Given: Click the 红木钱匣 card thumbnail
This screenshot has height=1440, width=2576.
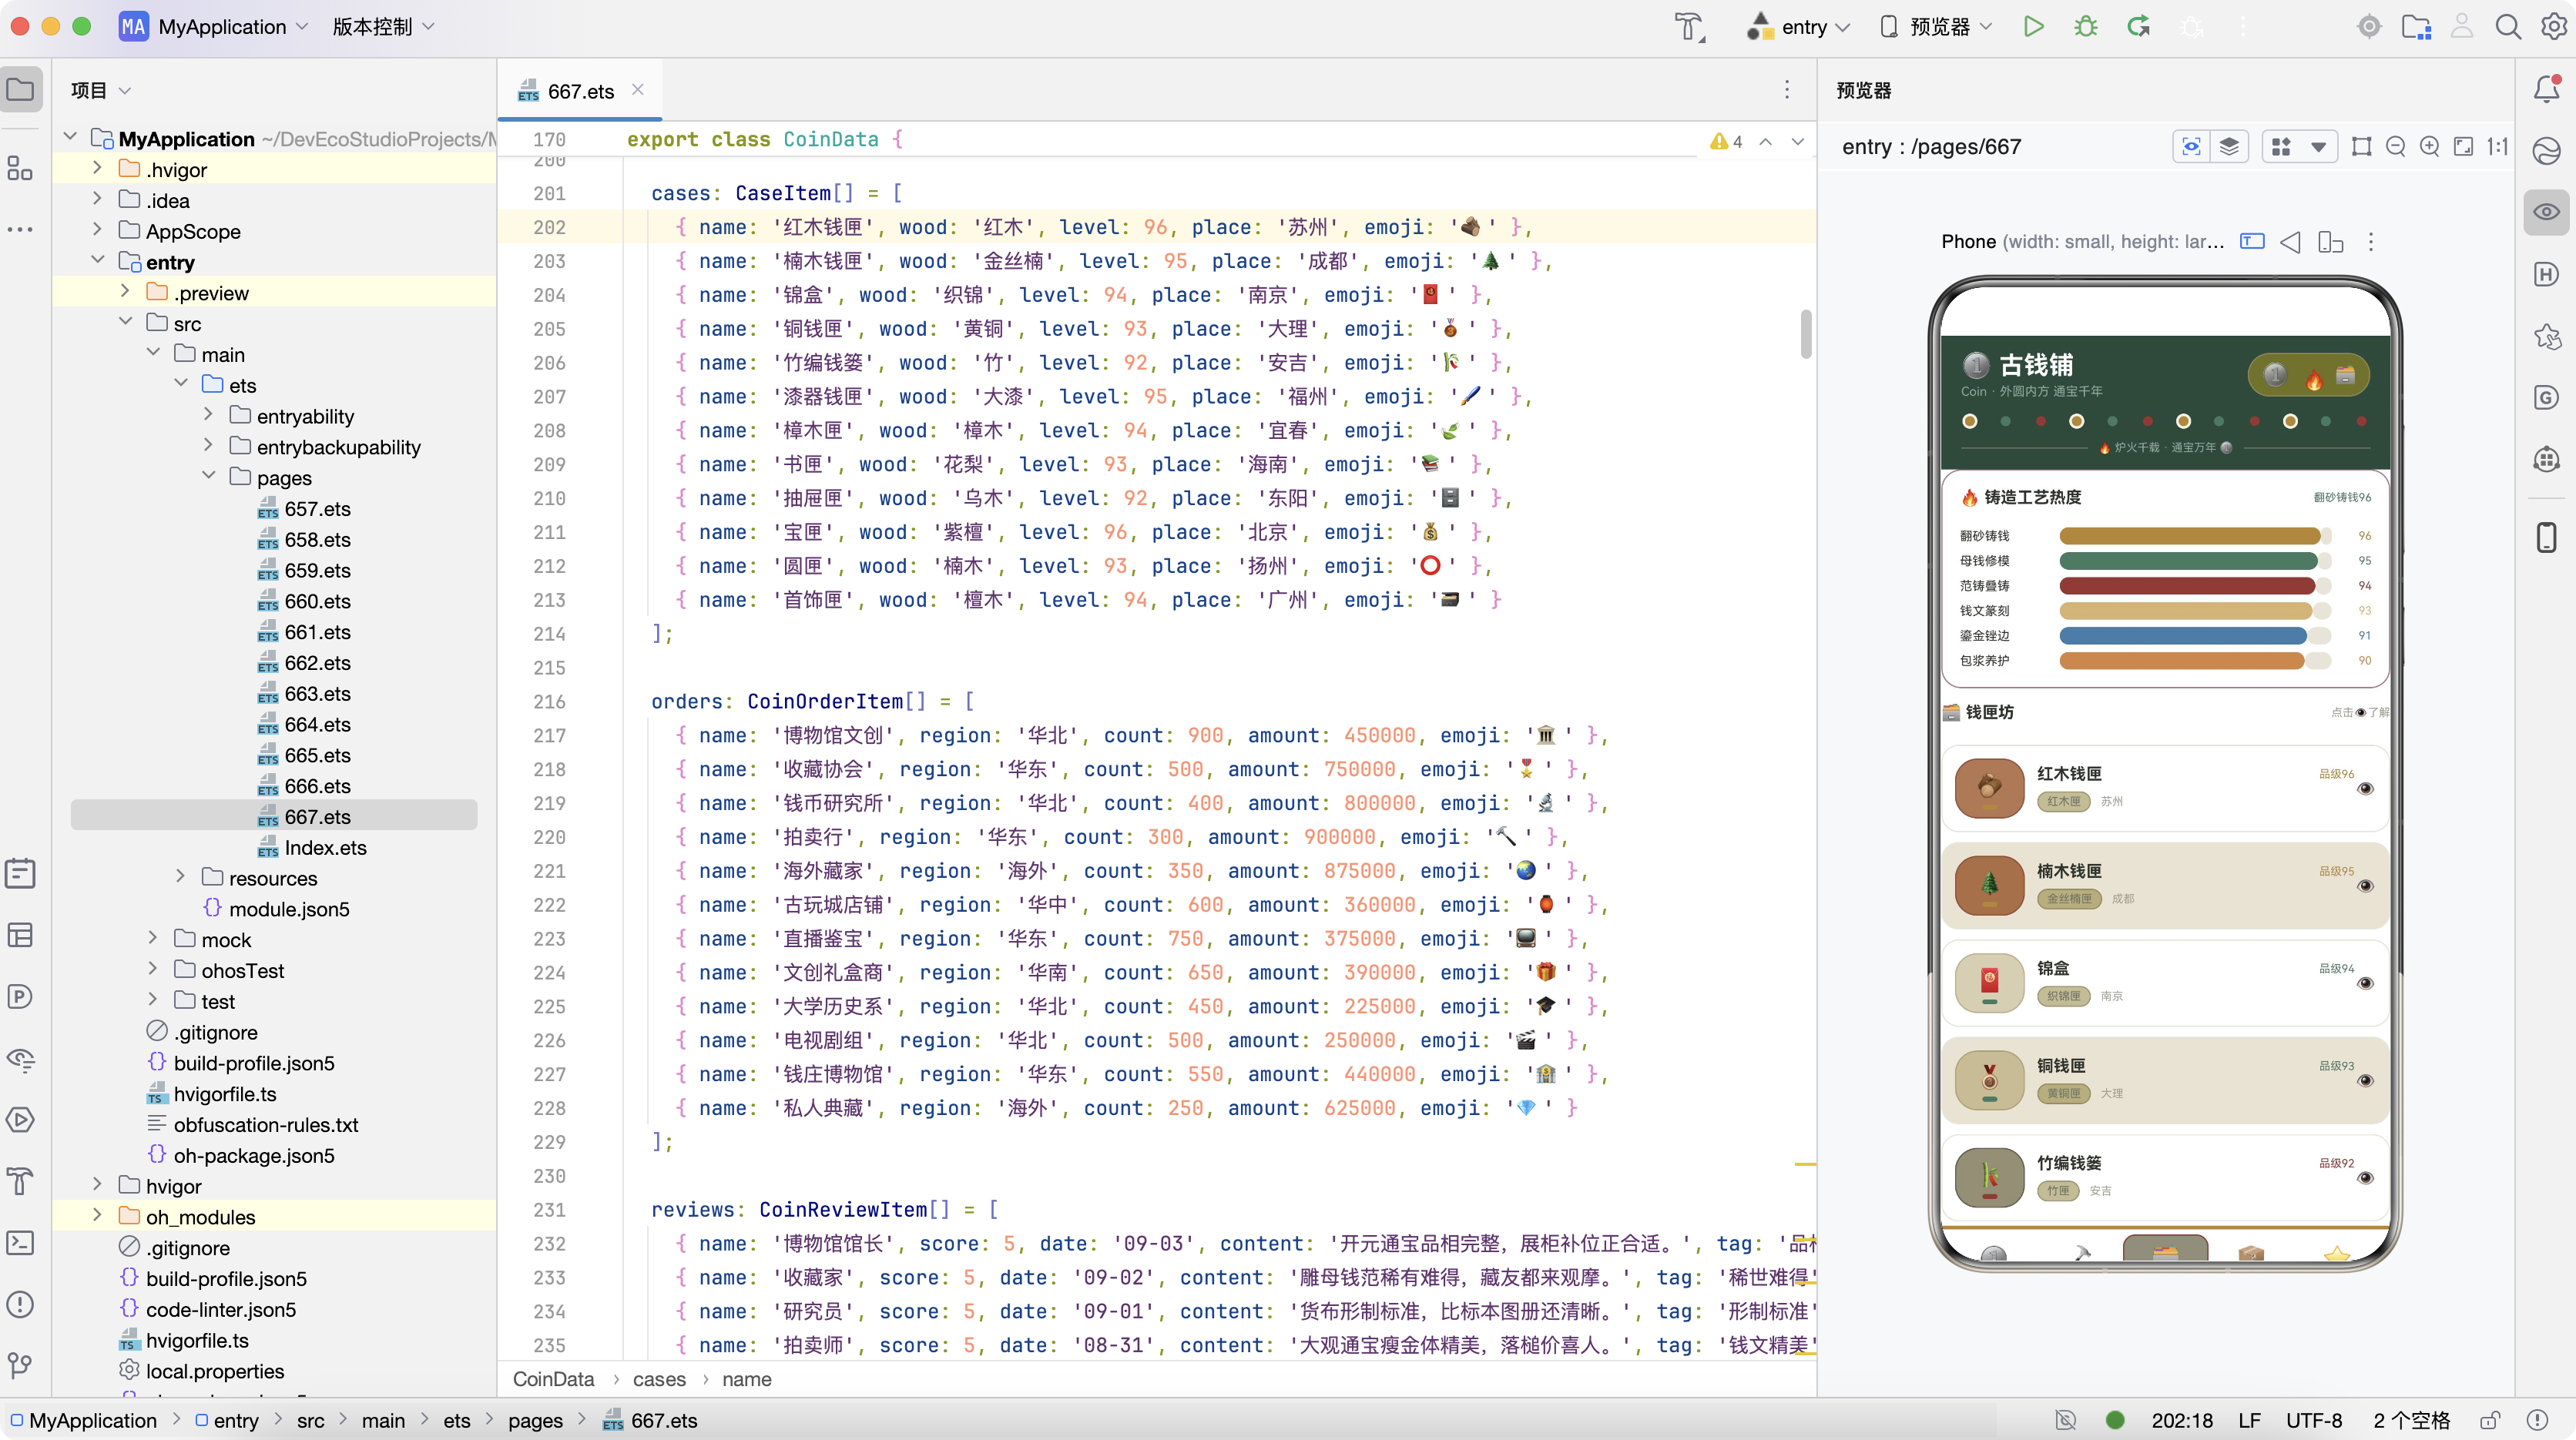Looking at the screenshot, I should 1989,789.
